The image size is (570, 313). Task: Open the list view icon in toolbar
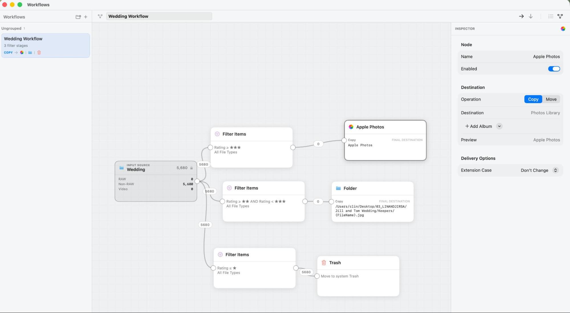pyautogui.click(x=551, y=16)
